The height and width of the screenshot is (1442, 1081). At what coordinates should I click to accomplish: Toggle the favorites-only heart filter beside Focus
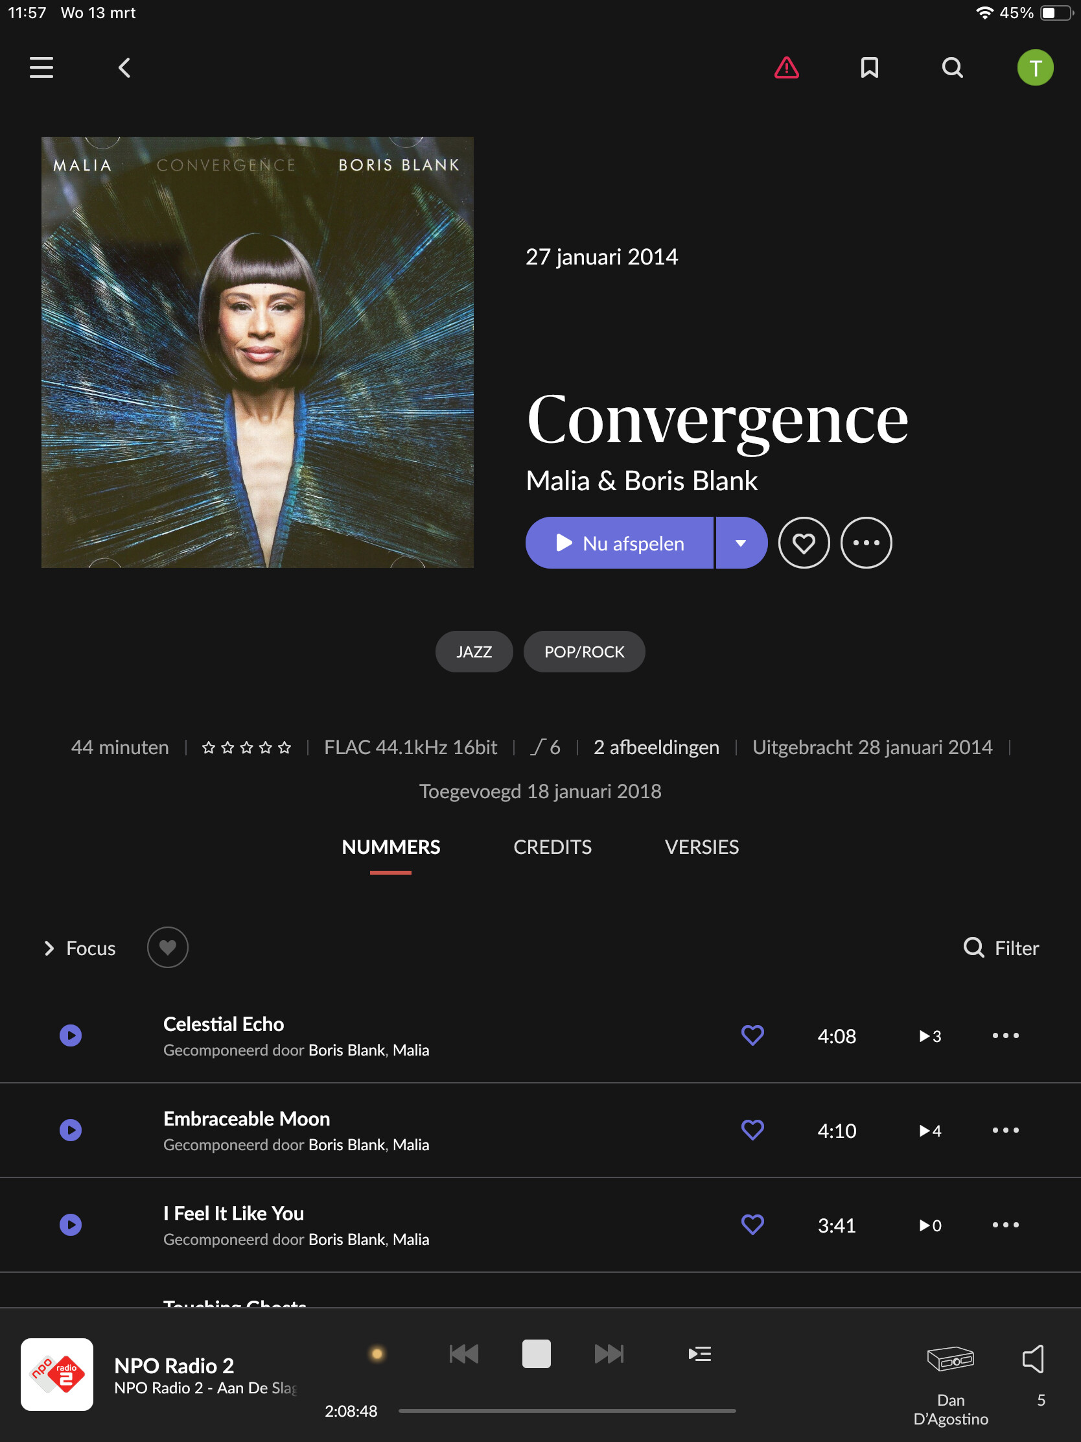[167, 947]
